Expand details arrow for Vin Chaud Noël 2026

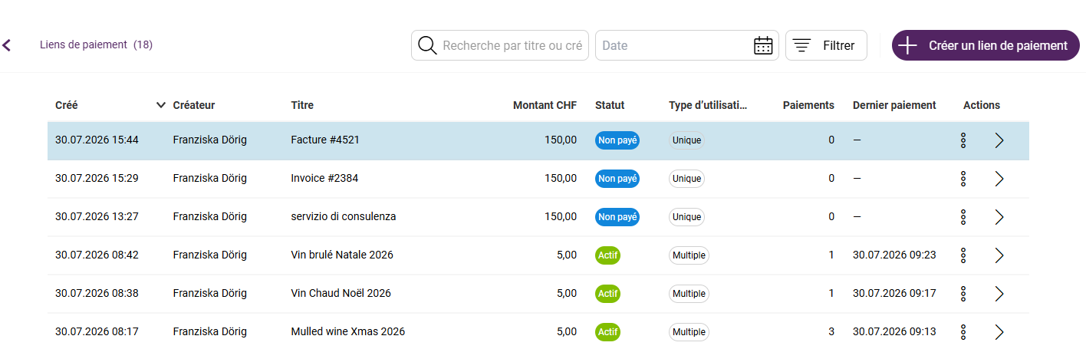tap(999, 294)
